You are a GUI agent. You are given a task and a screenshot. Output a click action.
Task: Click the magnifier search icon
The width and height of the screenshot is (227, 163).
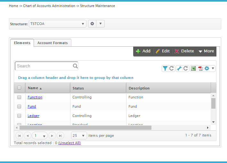click(75, 66)
